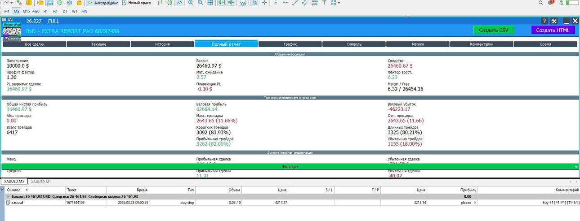Select M1 timeframe
This screenshot has width=580, height=221.
7,11
